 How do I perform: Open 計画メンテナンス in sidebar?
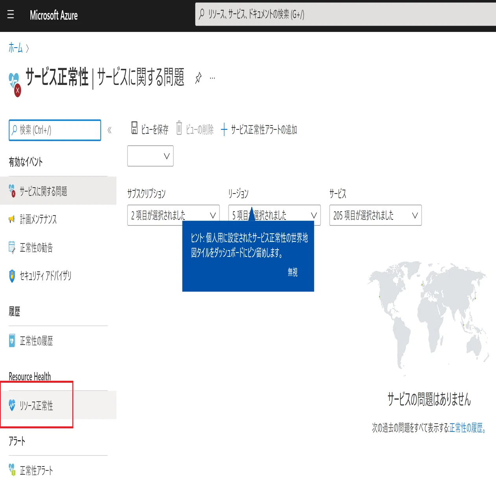coord(58,219)
